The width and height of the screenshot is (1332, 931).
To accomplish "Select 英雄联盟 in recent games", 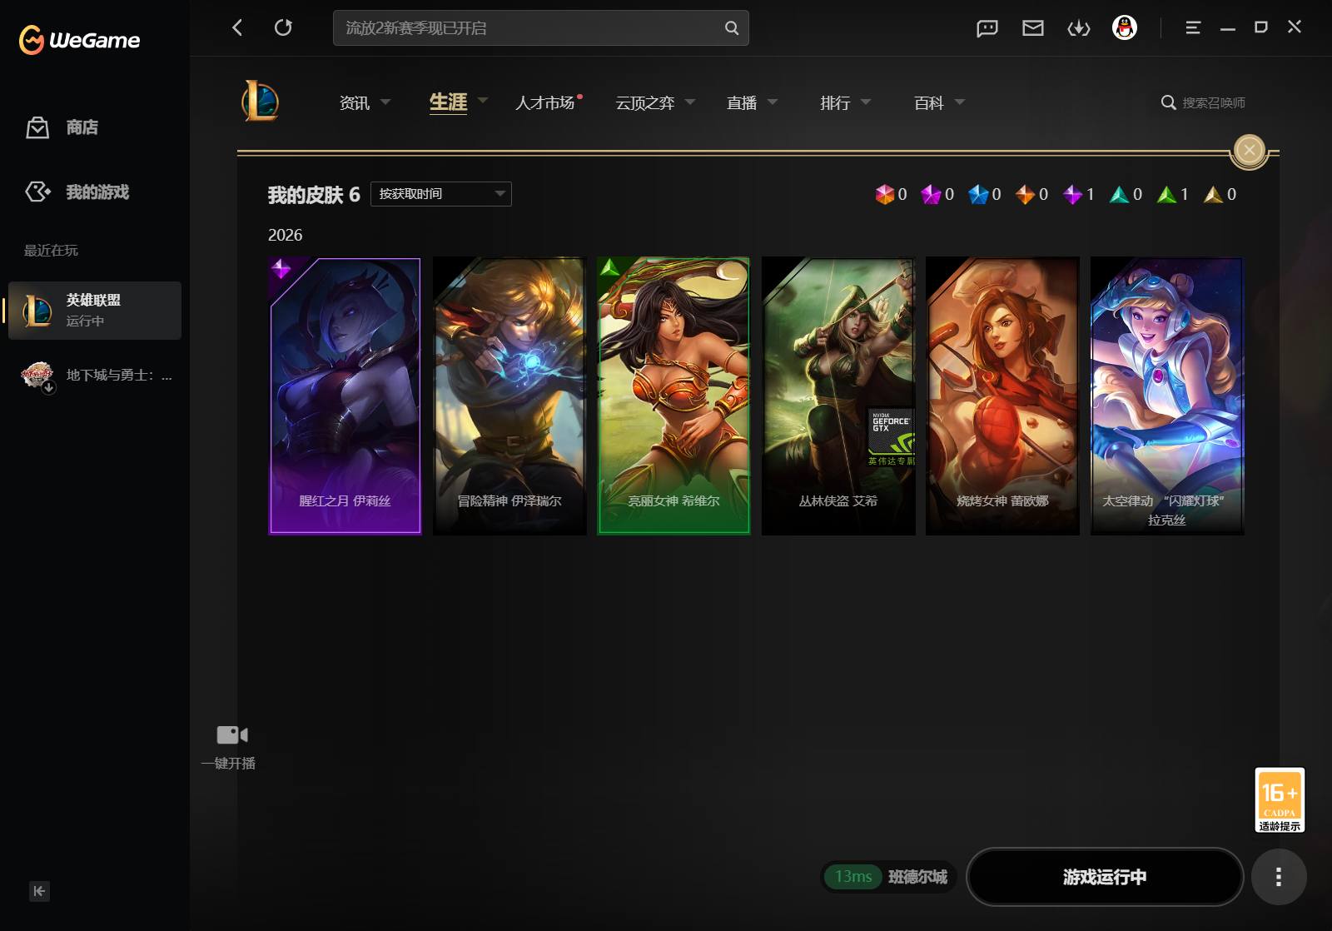I will 95,310.
